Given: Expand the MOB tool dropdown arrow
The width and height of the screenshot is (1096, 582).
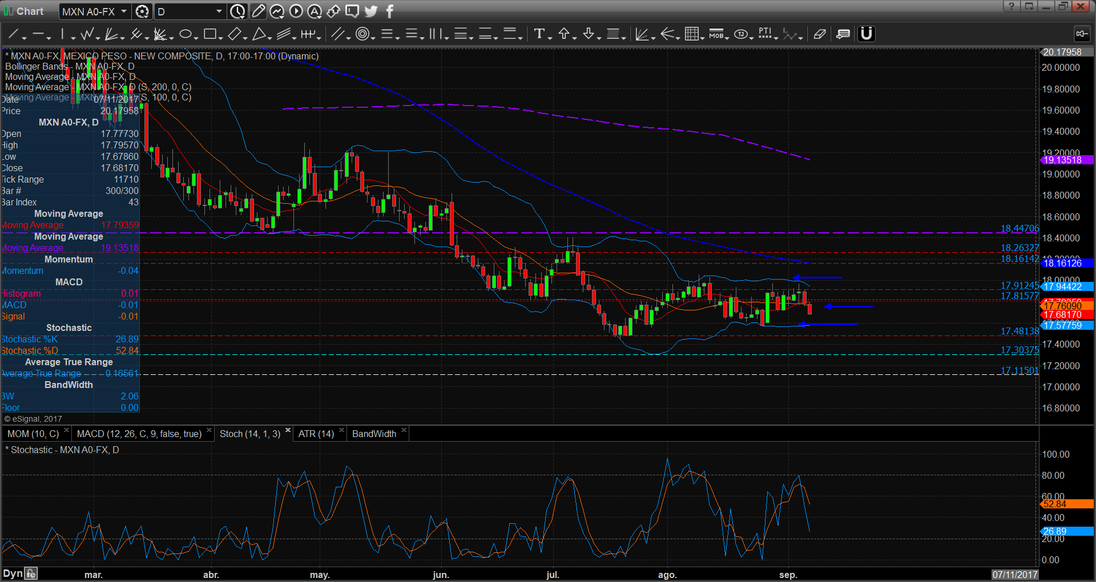Looking at the screenshot, I should 727,38.
